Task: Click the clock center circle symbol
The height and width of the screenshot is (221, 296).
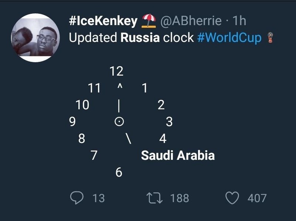Action: [119, 121]
